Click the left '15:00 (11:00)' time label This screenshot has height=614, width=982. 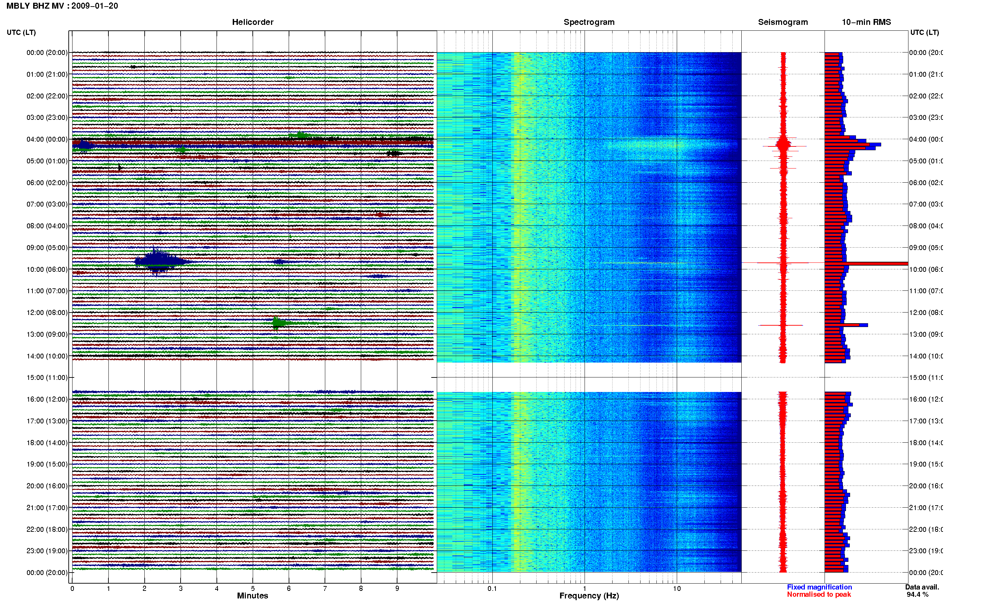(x=47, y=378)
